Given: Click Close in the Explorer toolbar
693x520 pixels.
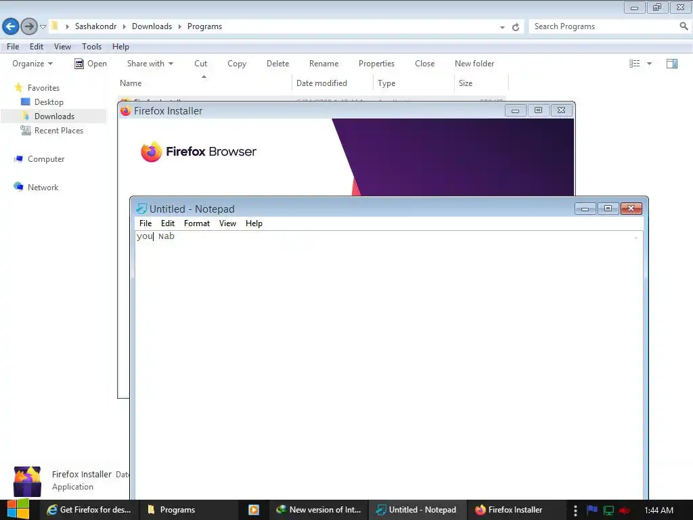Looking at the screenshot, I should (424, 64).
